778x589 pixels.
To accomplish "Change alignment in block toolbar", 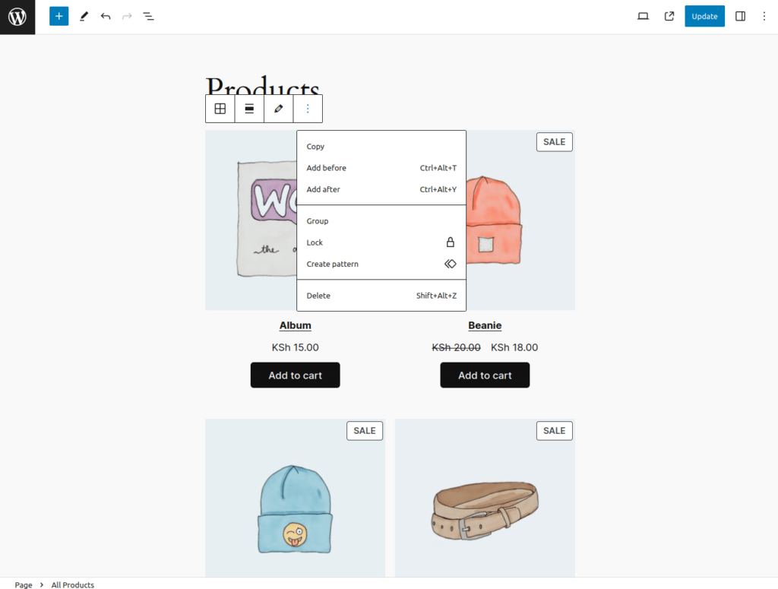I will pos(249,109).
